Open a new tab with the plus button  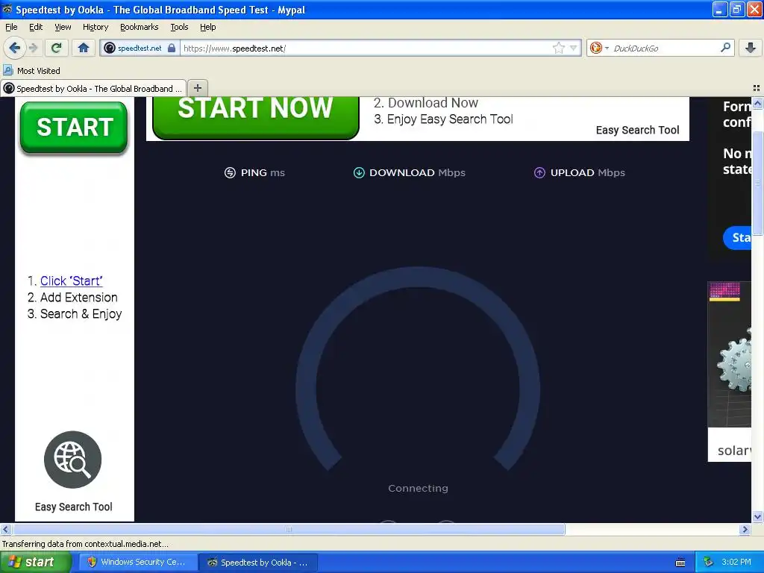tap(197, 88)
